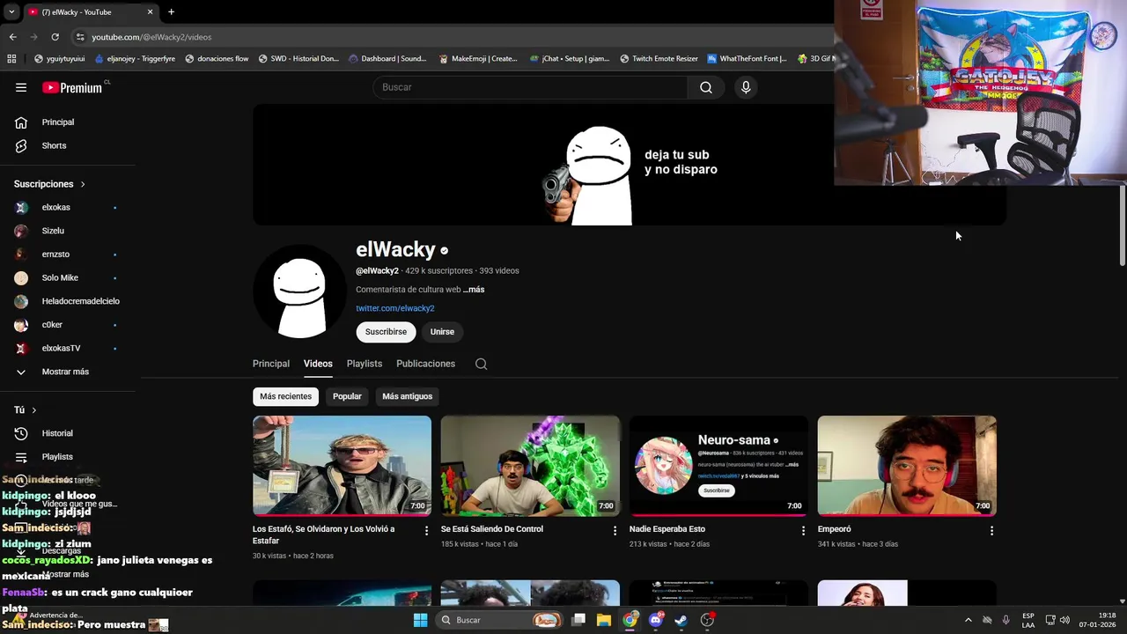Screen dimensions: 1127x634
Task: Open options menu for 'Empeoró' video
Action: (x=991, y=530)
